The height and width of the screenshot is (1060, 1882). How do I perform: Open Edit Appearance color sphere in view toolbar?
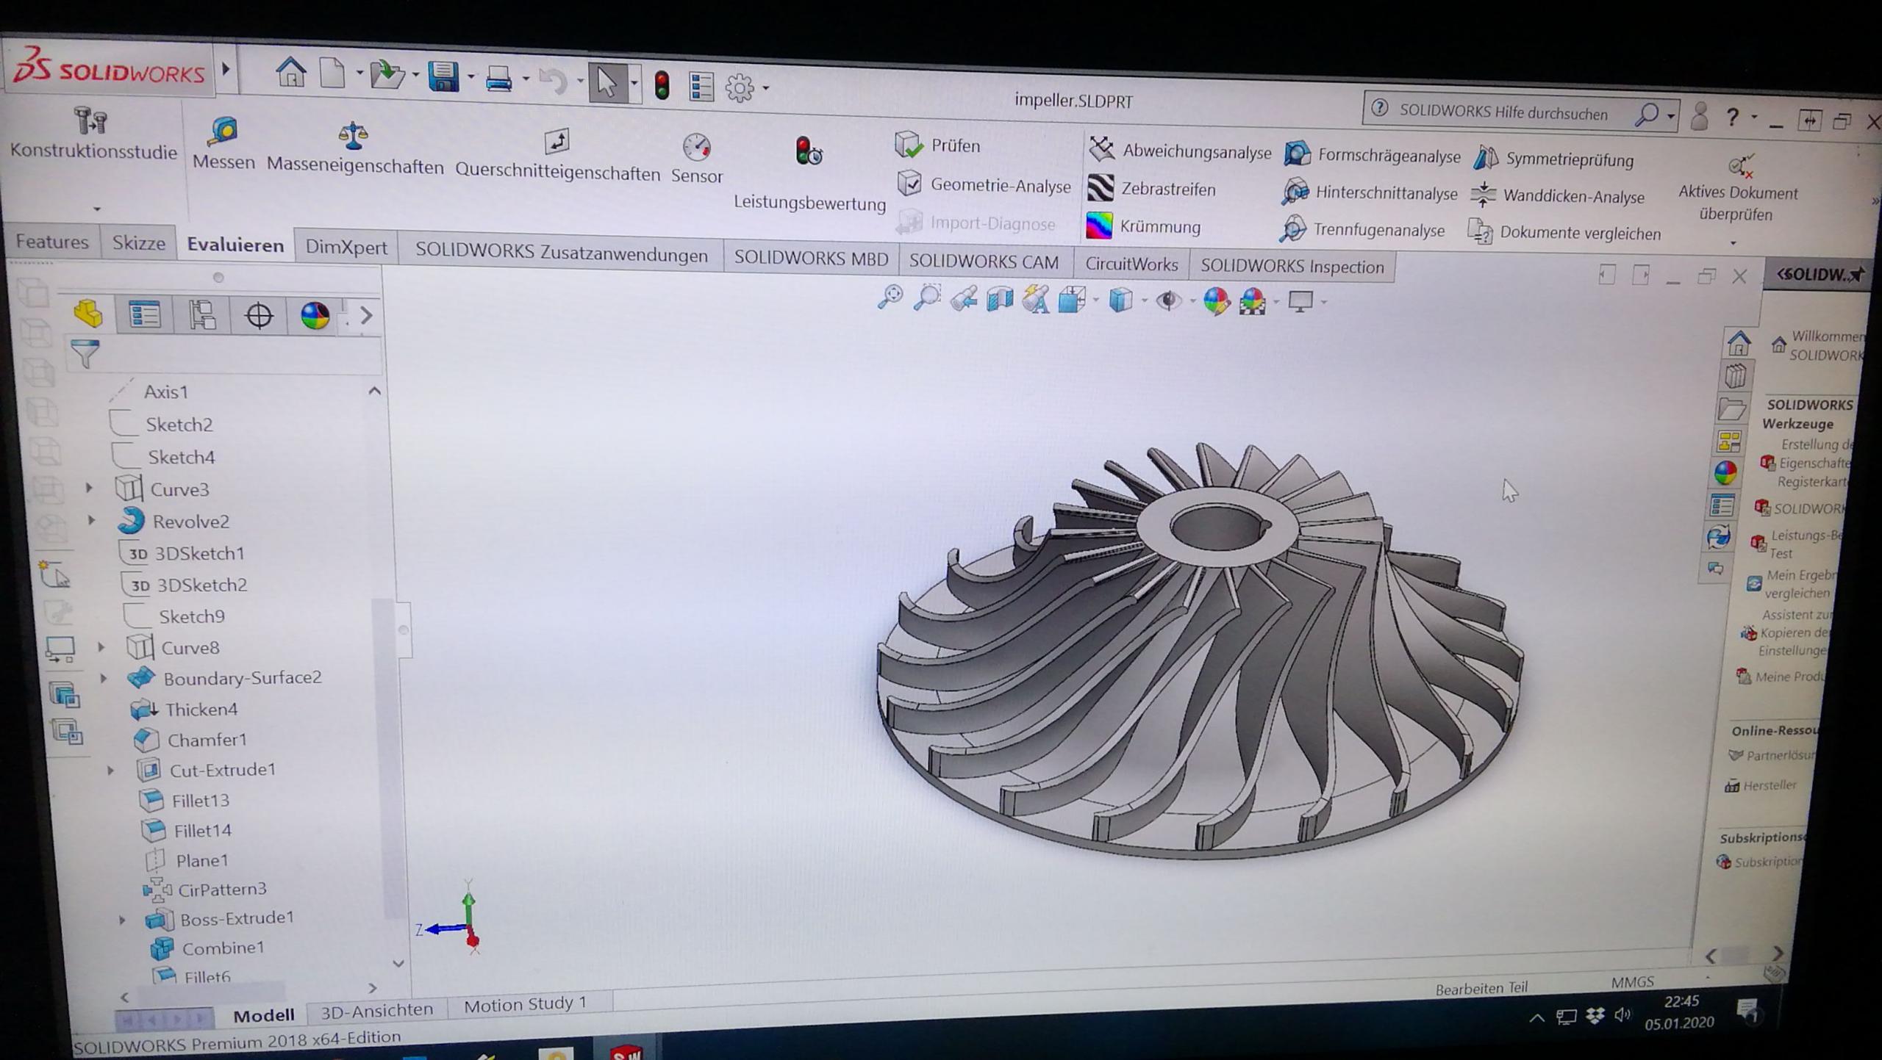(x=1216, y=300)
